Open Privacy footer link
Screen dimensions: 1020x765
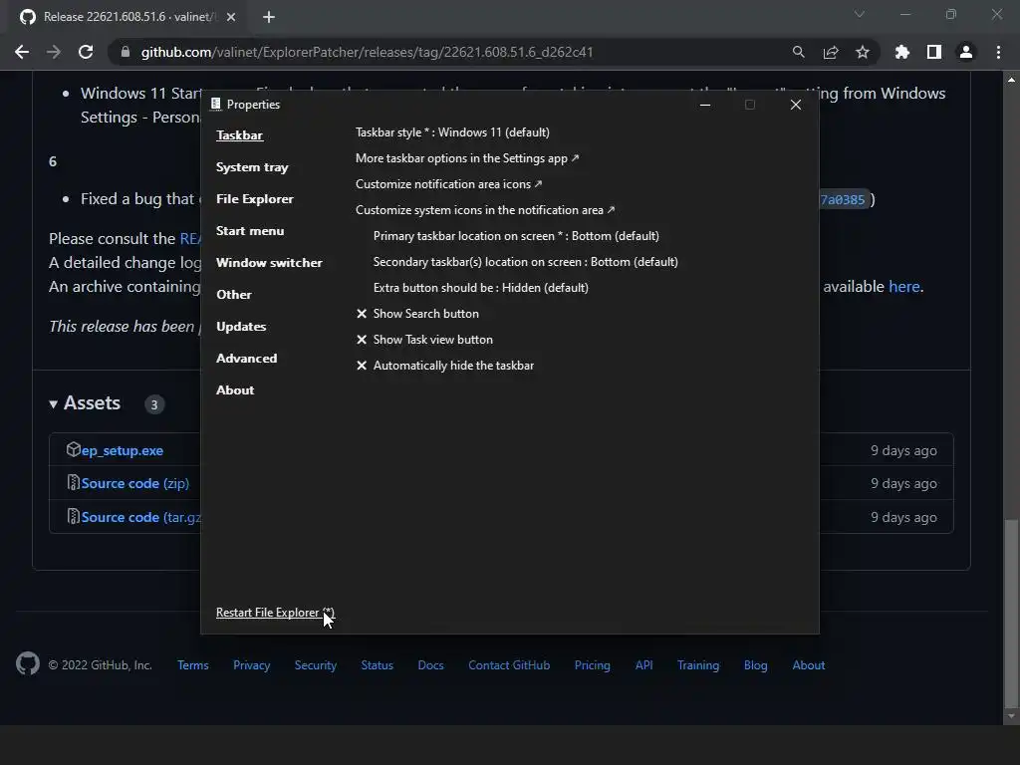click(251, 664)
